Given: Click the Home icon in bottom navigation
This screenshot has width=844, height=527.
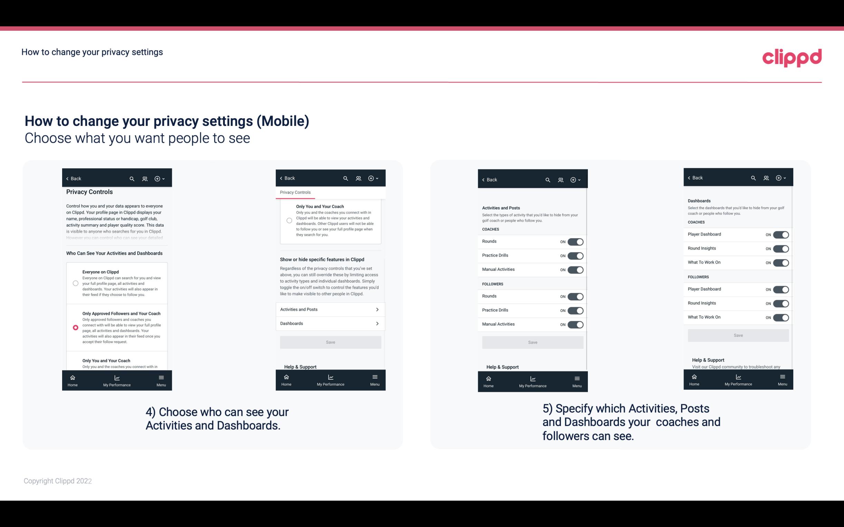Looking at the screenshot, I should [x=72, y=377].
